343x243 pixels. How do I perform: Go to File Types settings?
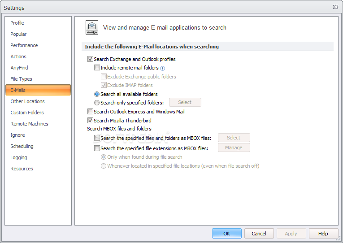pyautogui.click(x=22, y=79)
